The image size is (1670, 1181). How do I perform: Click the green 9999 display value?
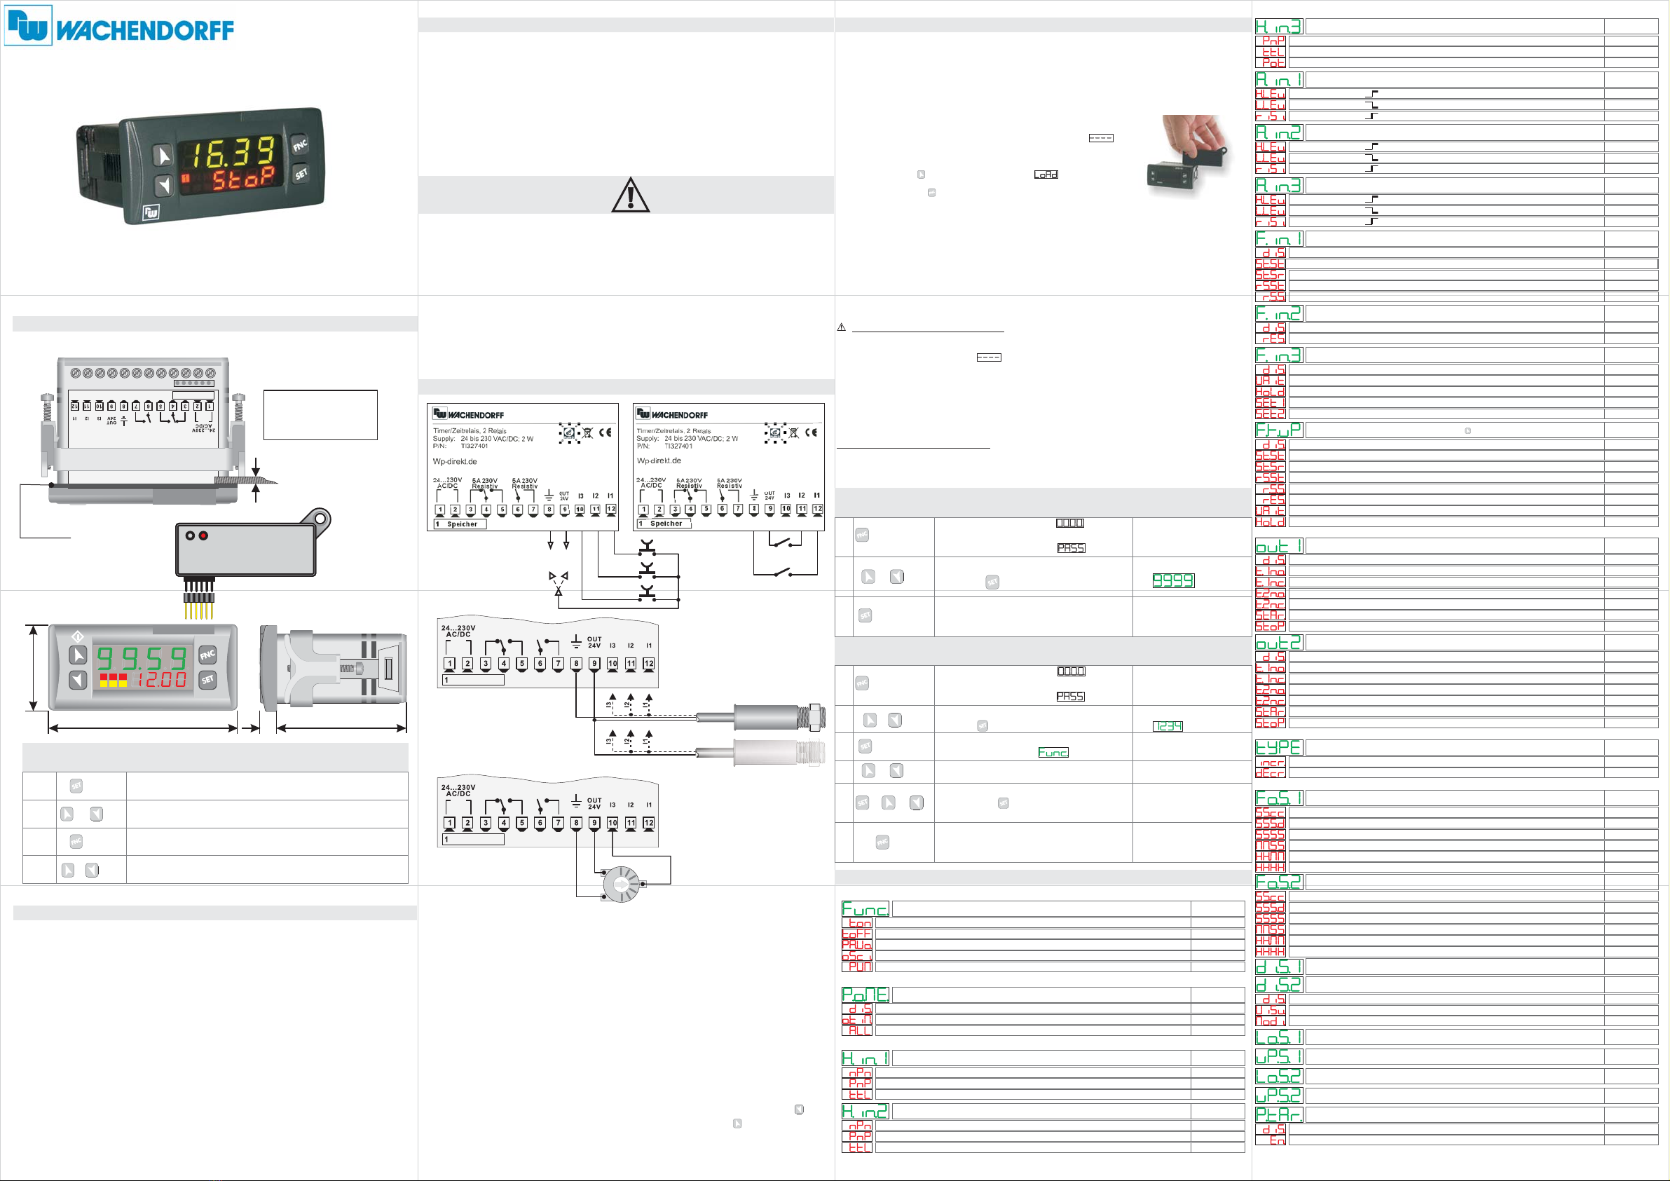tap(1173, 580)
